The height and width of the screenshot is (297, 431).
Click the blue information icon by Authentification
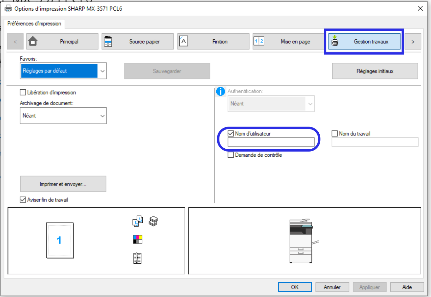point(220,91)
